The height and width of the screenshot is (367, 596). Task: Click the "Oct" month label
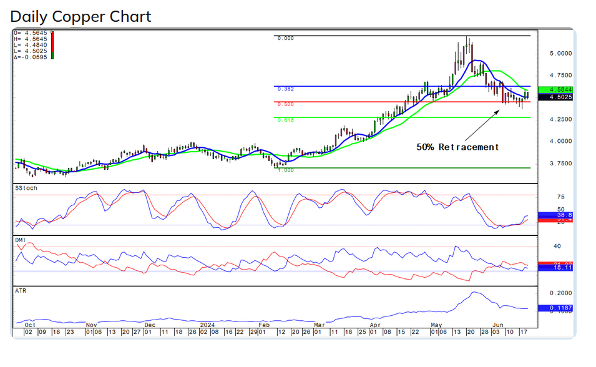[x=30, y=325]
